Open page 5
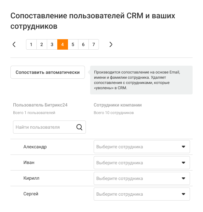The height and width of the screenshot is (212, 203). pos(73,44)
